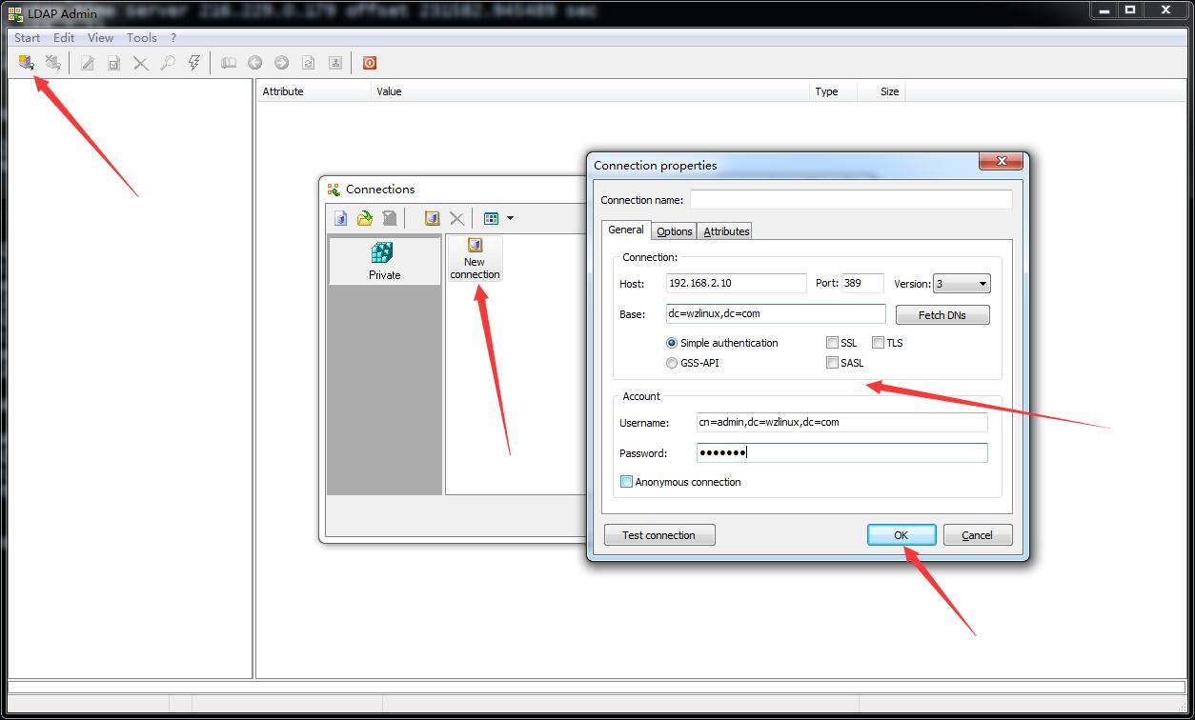This screenshot has width=1195, height=720.
Task: Click the Username input field
Action: (x=842, y=422)
